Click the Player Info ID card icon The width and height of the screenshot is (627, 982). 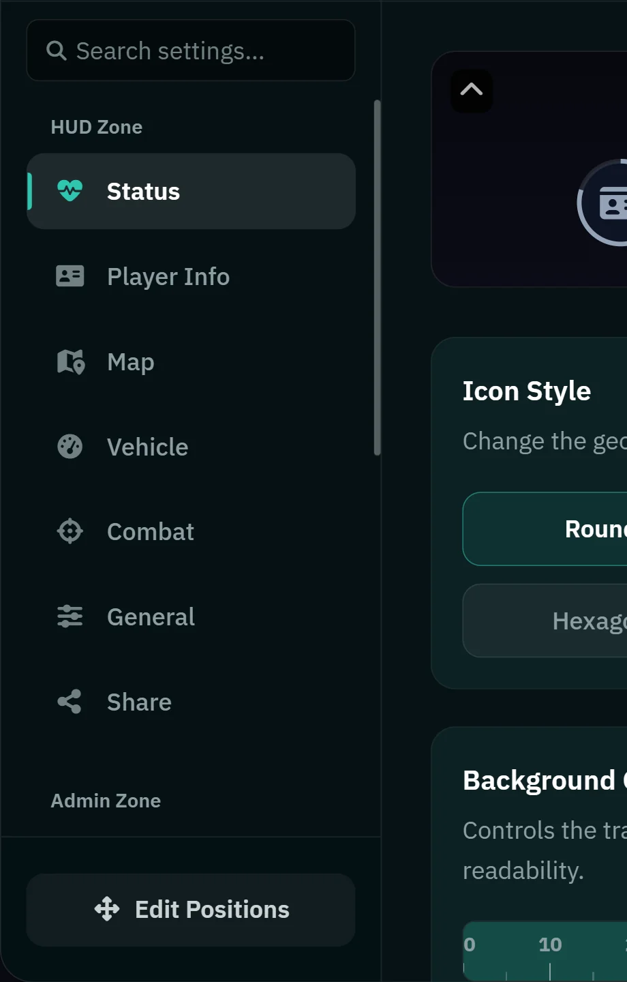(x=70, y=276)
